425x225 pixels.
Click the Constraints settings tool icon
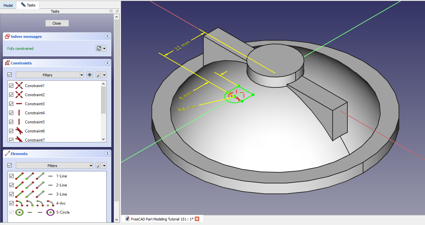click(99, 75)
